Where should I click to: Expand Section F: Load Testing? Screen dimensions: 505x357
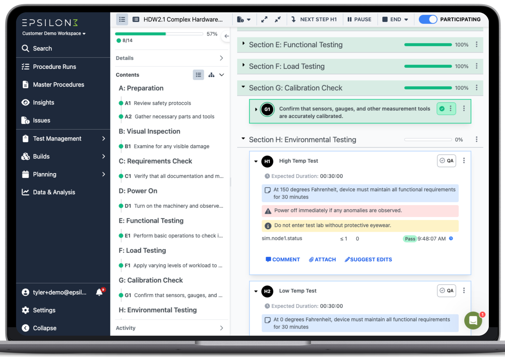pos(243,66)
